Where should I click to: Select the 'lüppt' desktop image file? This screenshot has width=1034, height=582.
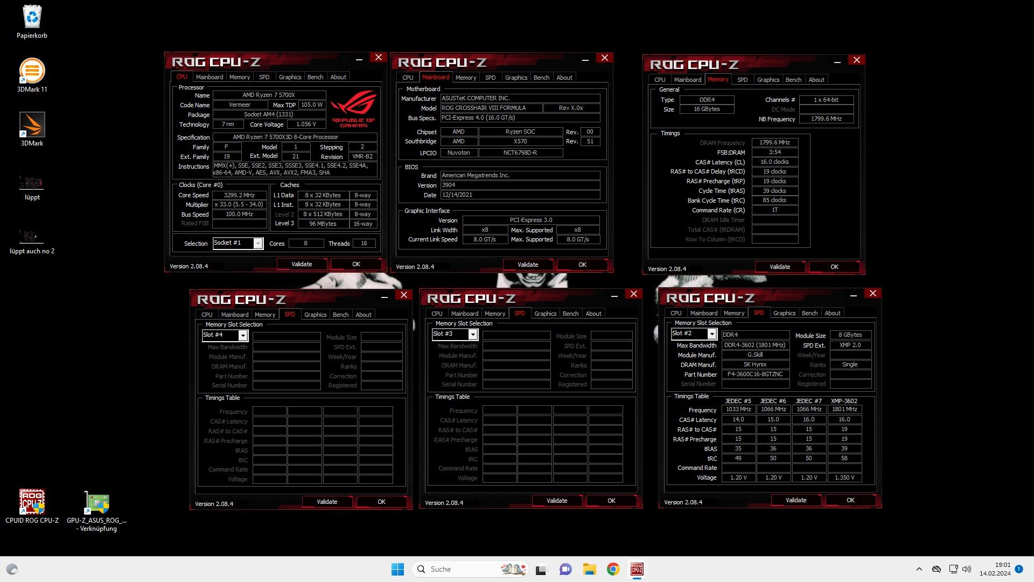[x=32, y=188]
